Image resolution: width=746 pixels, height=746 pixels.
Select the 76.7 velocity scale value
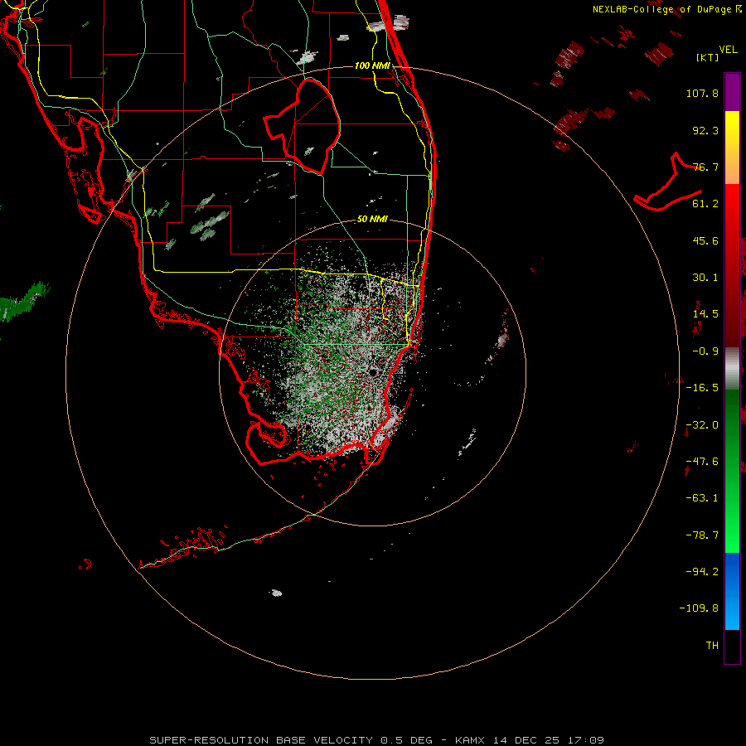705,167
